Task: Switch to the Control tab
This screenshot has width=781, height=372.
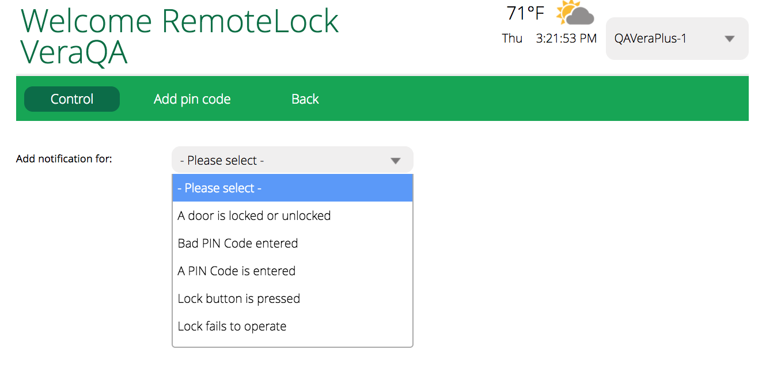Action: coord(72,99)
